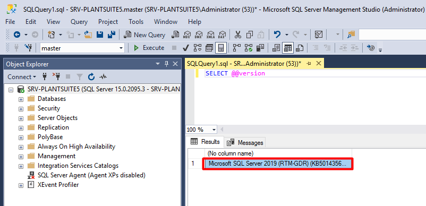
Task: Click the Copy icon in toolbar
Action: click(x=250, y=35)
